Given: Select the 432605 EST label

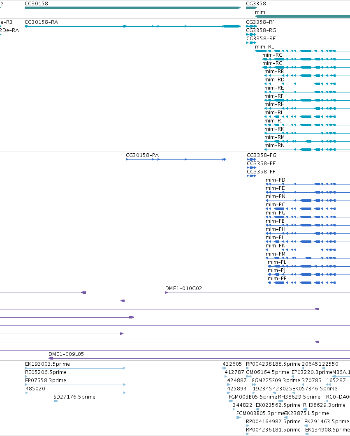Looking at the screenshot, I should tap(232, 364).
